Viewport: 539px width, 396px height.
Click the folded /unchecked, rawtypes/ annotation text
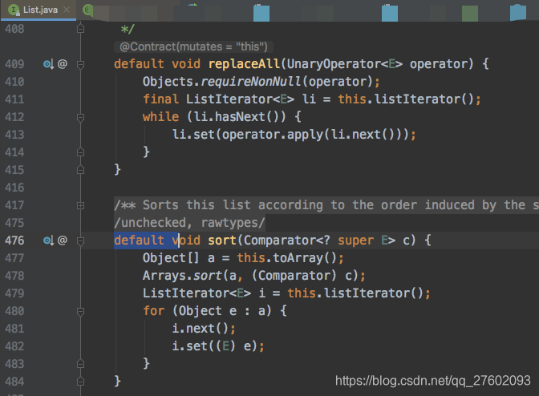point(189,223)
